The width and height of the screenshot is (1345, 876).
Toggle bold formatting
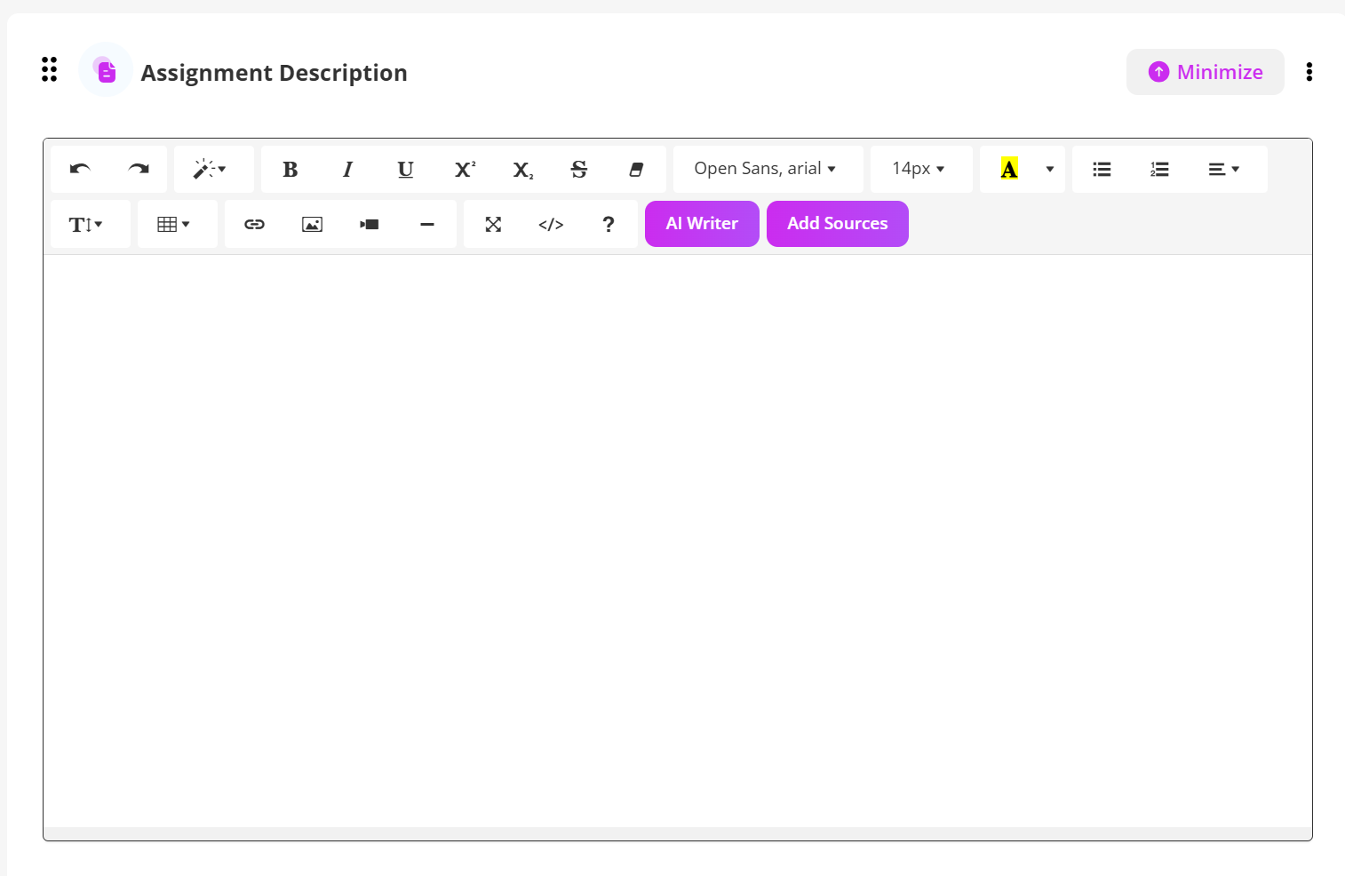[x=290, y=169]
